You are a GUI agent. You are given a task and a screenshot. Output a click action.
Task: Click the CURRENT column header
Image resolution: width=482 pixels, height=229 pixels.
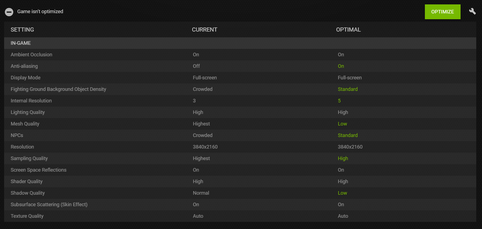tap(204, 30)
